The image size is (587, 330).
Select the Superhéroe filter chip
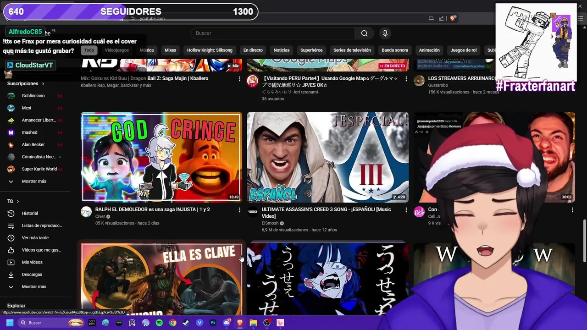click(311, 50)
